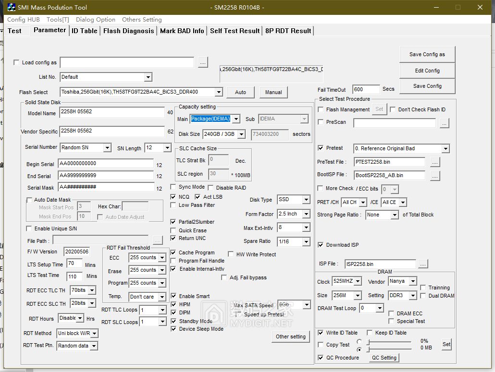
Task: Enable the Load config as checkbox
Action: point(16,62)
